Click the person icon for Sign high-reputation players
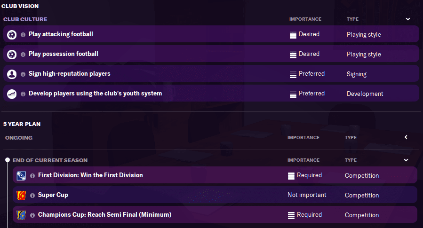The image size is (423, 228). click(12, 74)
